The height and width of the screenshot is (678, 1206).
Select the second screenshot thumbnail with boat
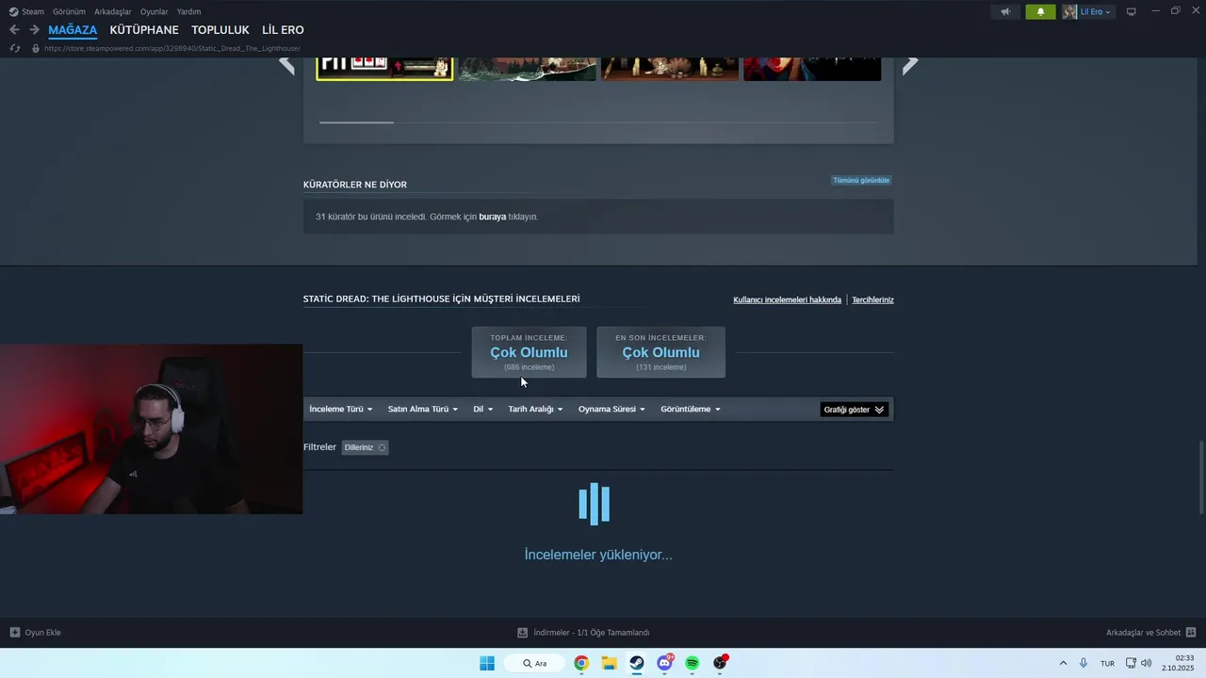click(x=528, y=68)
